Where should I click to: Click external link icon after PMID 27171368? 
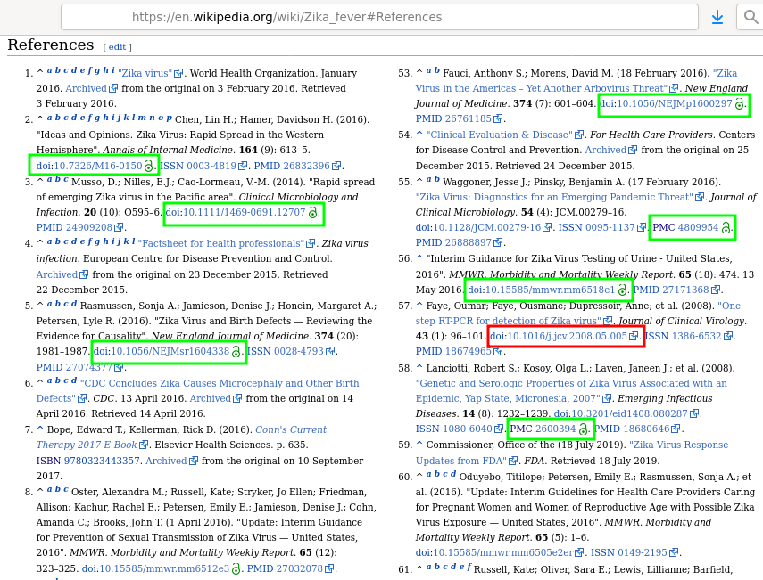tap(716, 290)
